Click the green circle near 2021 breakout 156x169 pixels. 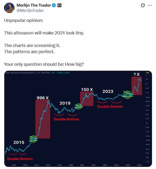(x=79, y=106)
